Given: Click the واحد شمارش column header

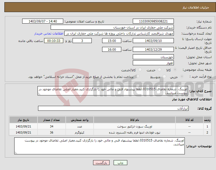Looking at the screenshot, I should [x=80, y=120].
